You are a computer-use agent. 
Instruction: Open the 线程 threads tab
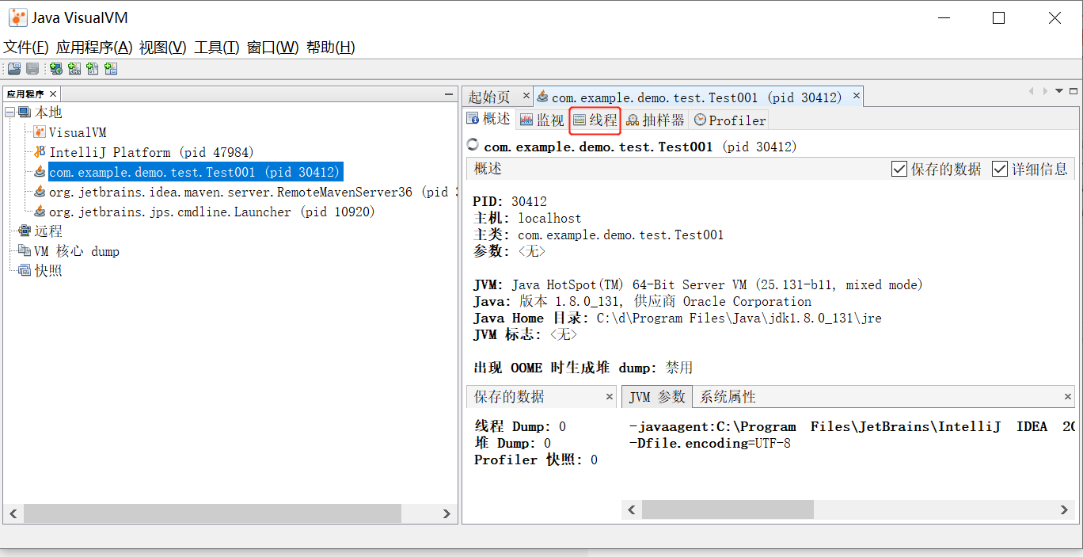(595, 120)
